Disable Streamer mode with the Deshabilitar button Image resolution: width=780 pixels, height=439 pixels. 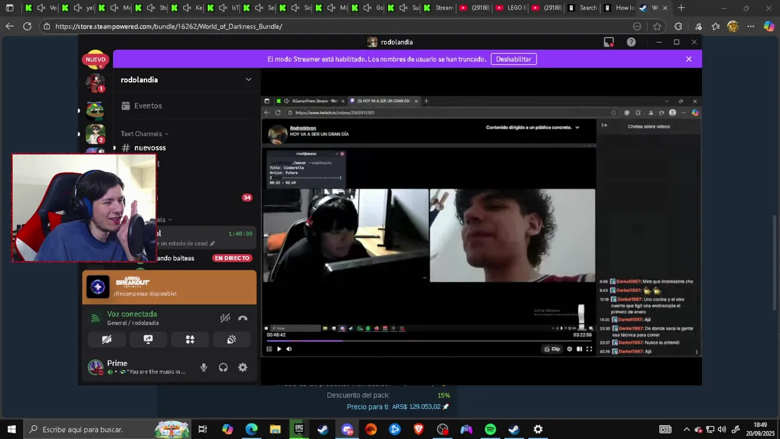point(514,59)
